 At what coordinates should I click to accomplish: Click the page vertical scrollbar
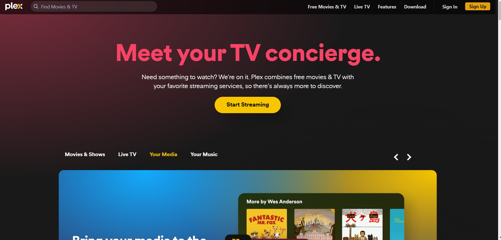pos(499,120)
